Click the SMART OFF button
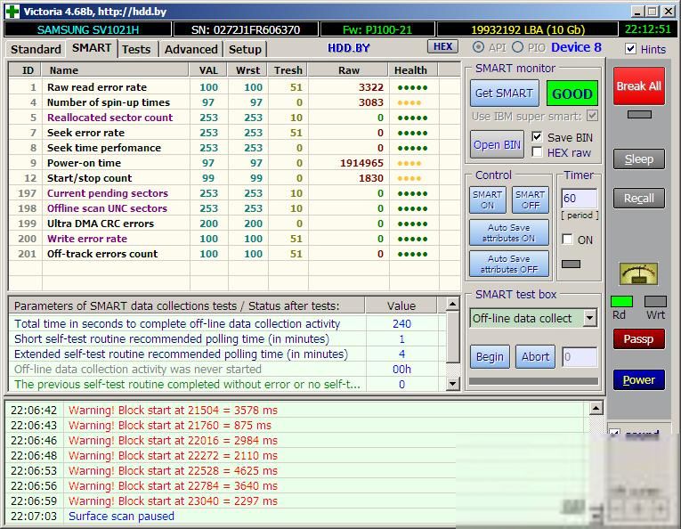Screen dimensions: 681x529 pyautogui.click(x=530, y=199)
